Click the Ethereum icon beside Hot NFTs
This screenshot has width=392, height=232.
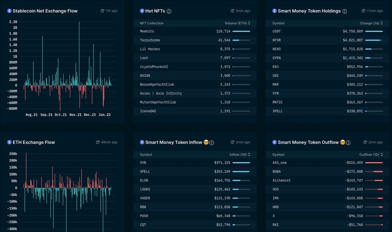[142, 11]
